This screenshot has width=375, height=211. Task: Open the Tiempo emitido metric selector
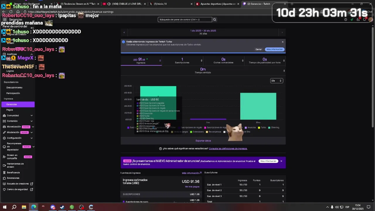point(284,71)
